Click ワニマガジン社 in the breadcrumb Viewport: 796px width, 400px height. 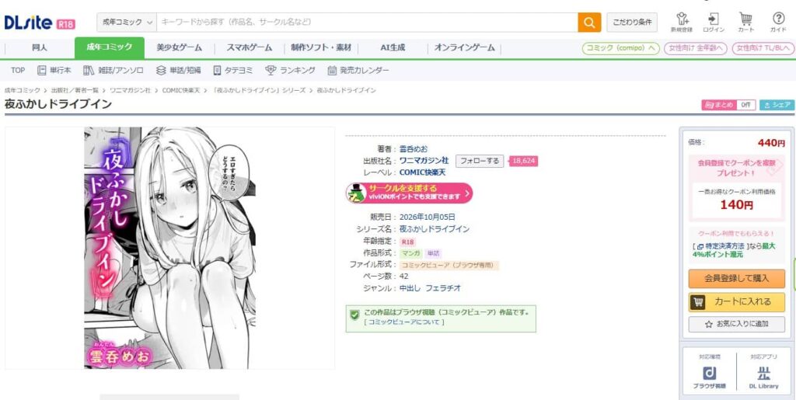click(130, 90)
